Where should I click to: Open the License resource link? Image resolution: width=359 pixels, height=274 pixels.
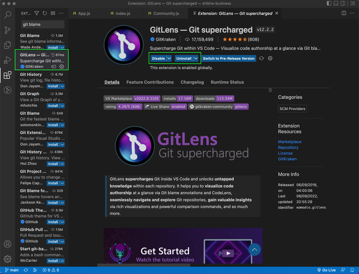point(285,153)
